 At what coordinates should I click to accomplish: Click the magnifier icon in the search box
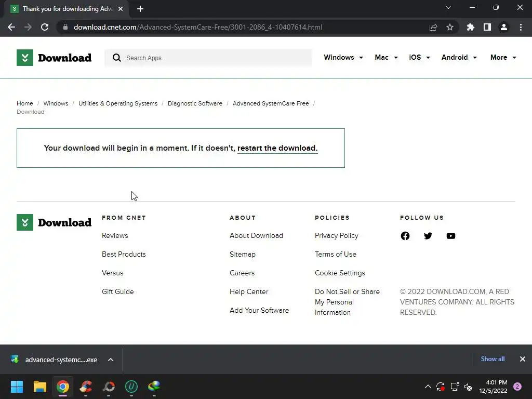117,58
